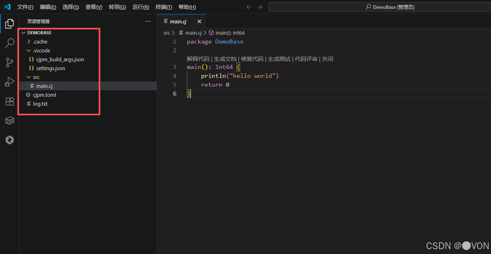This screenshot has height=254, width=491.
Task: Click the 解释代码 code lens link
Action: coord(198,59)
